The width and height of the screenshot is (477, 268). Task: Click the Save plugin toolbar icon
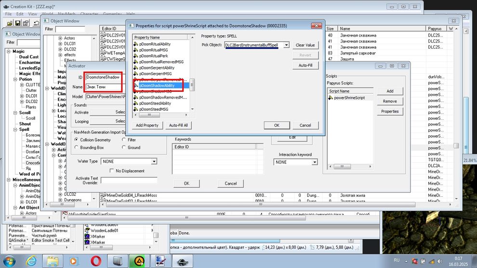tap(19, 23)
